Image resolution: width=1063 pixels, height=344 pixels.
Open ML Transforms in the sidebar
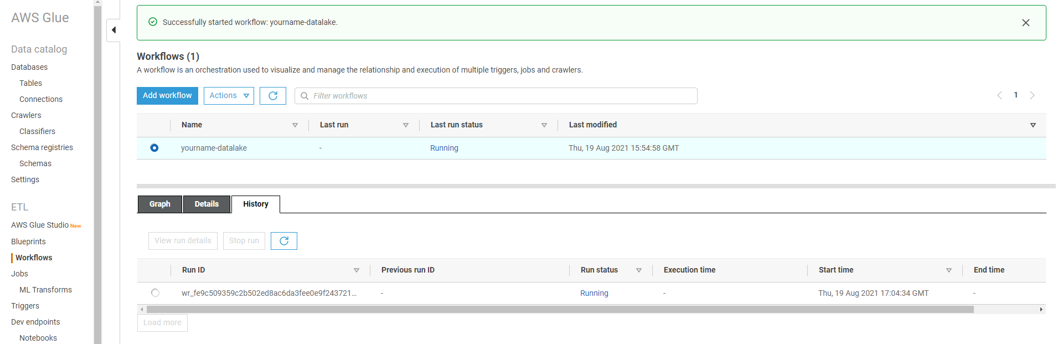click(45, 290)
